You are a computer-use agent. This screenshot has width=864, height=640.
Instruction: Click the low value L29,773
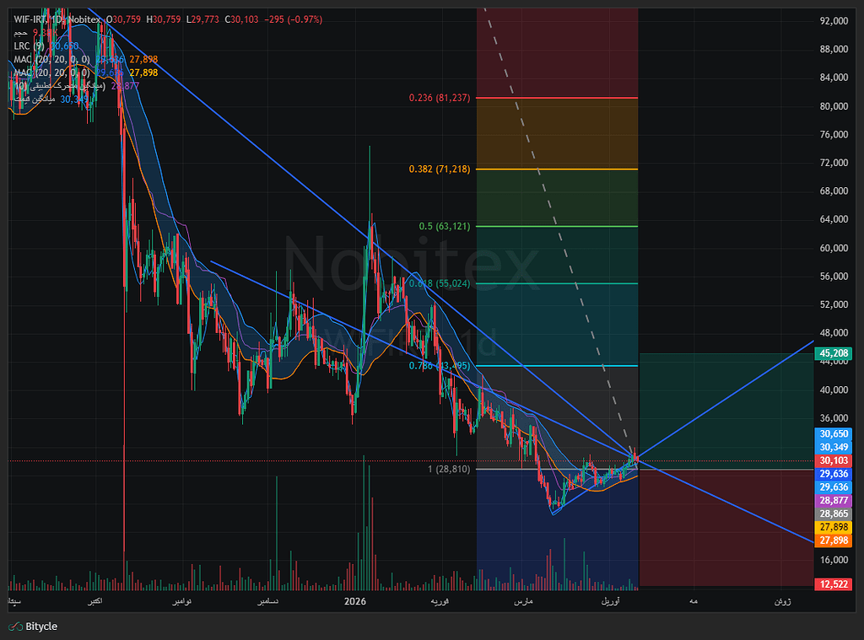[x=202, y=19]
